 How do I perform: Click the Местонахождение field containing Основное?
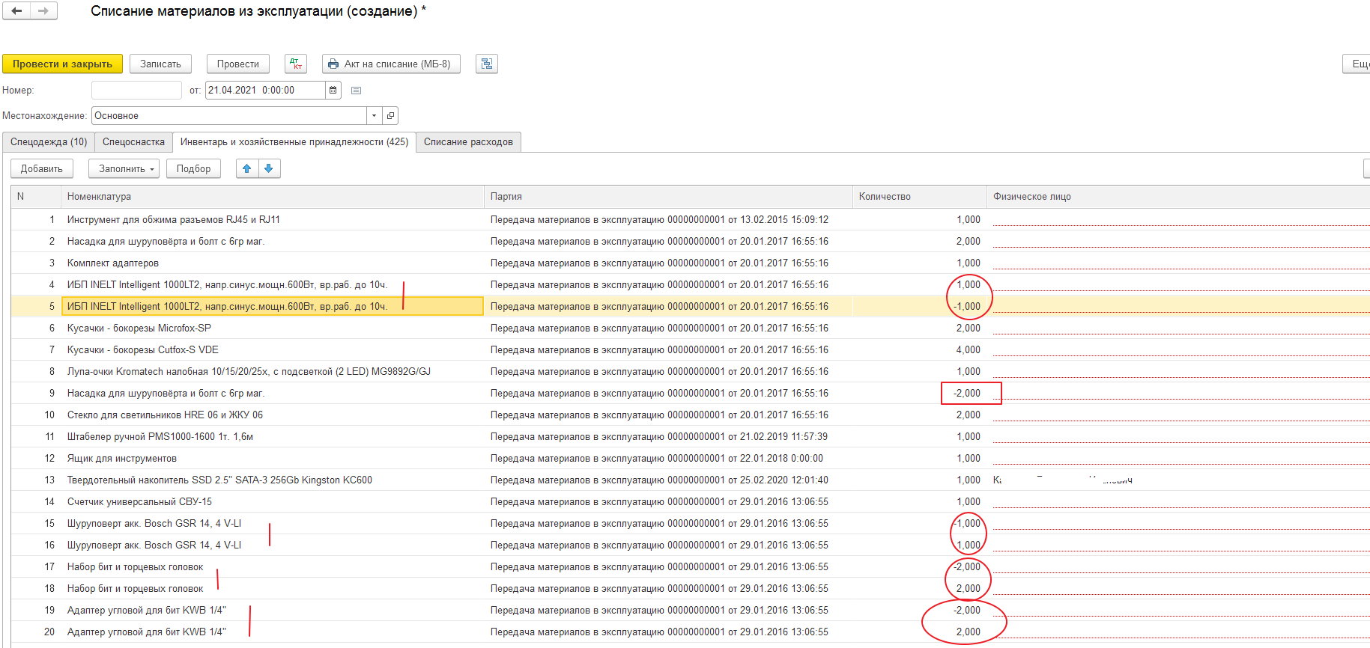click(x=229, y=116)
